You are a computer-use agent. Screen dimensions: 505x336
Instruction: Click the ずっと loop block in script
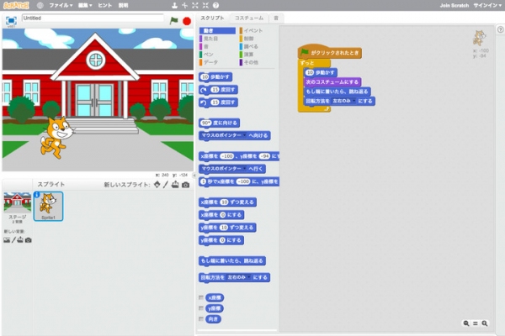click(307, 63)
